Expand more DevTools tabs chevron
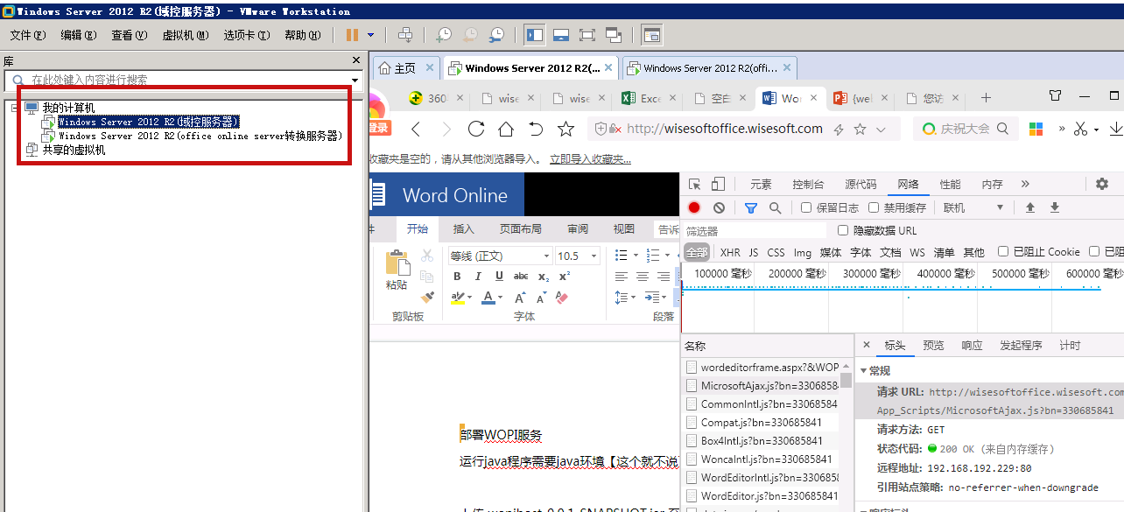The width and height of the screenshot is (1124, 512). click(x=1025, y=184)
